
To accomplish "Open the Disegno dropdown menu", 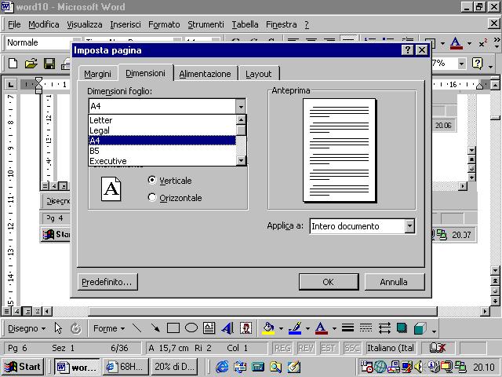I will click(27, 328).
